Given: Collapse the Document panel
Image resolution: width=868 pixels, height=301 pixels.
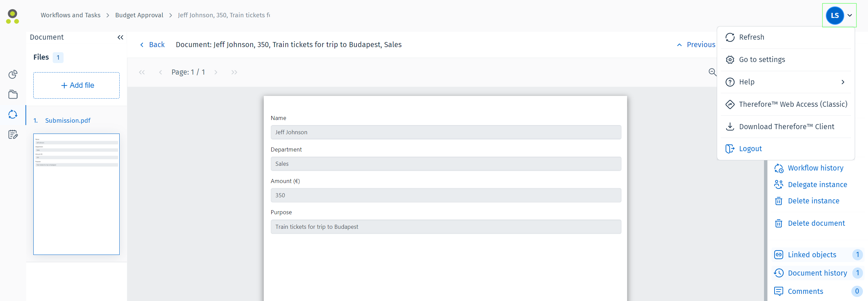Looking at the screenshot, I should (120, 37).
